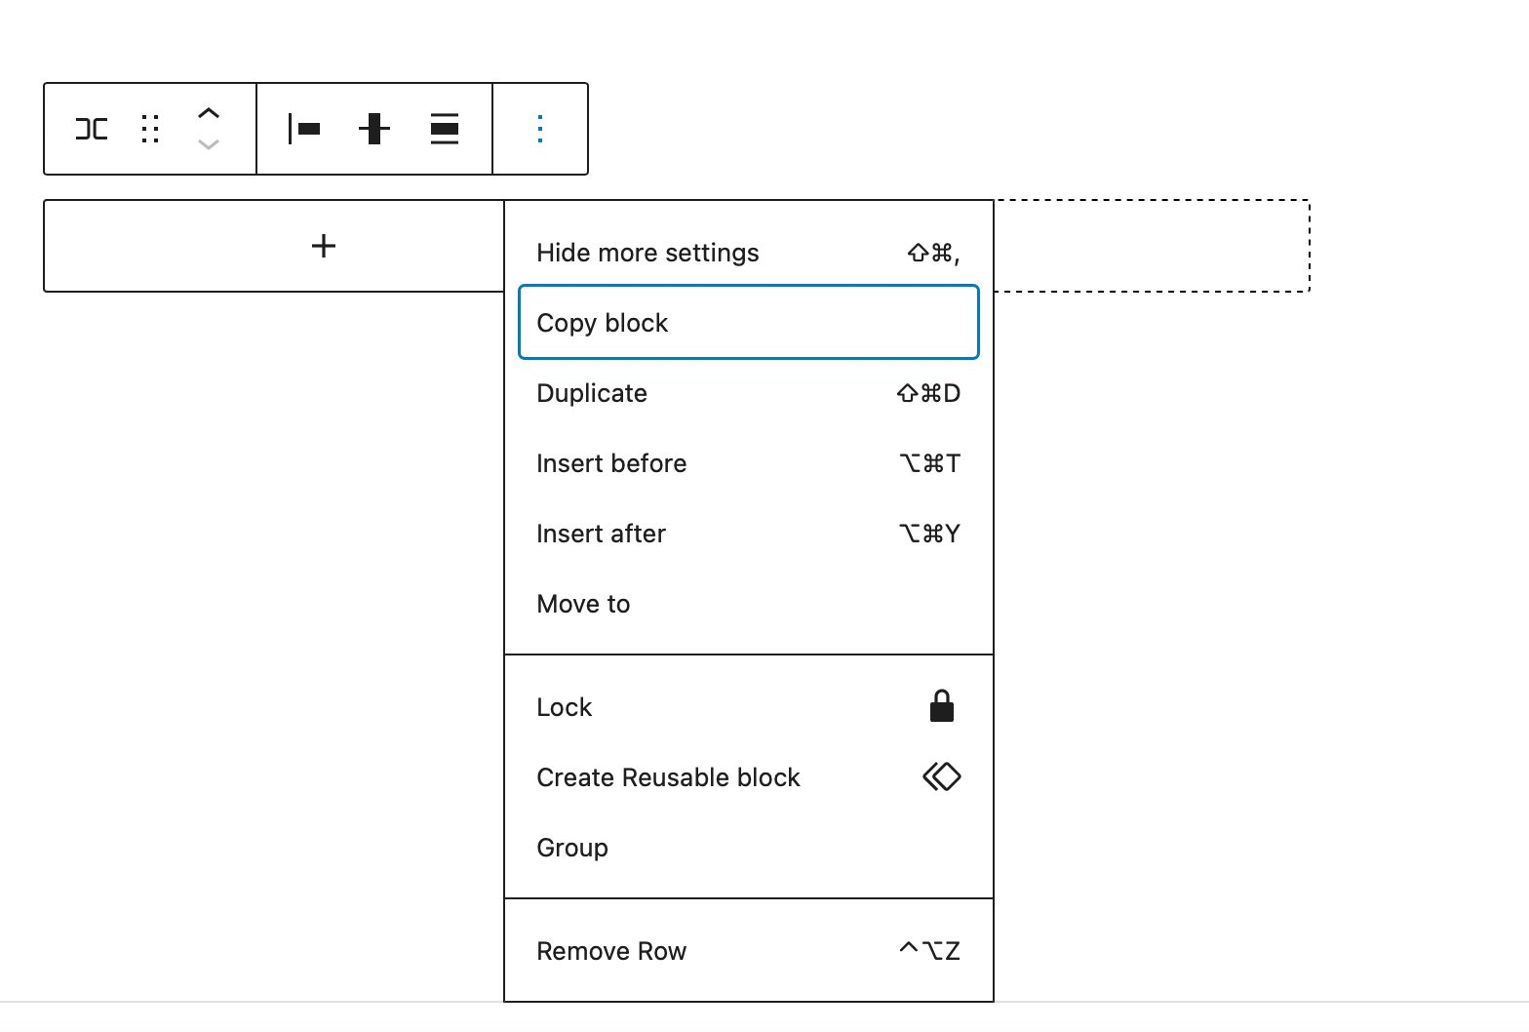Click the dashed empty block placeholder
This screenshot has width=1529, height=1032.
coord(1151,246)
